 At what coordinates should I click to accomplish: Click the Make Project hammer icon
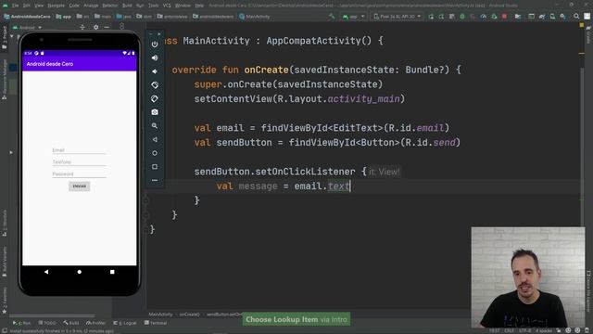tap(332, 17)
